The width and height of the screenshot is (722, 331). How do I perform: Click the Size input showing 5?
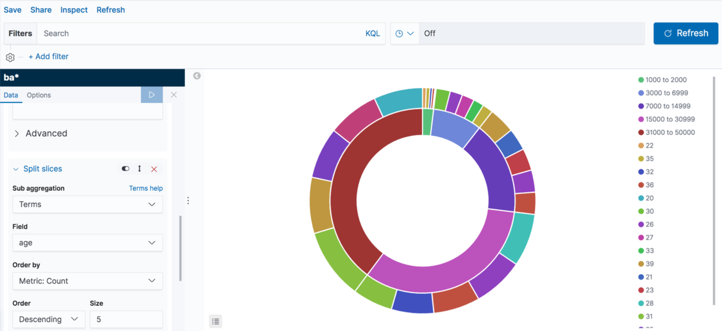point(126,319)
